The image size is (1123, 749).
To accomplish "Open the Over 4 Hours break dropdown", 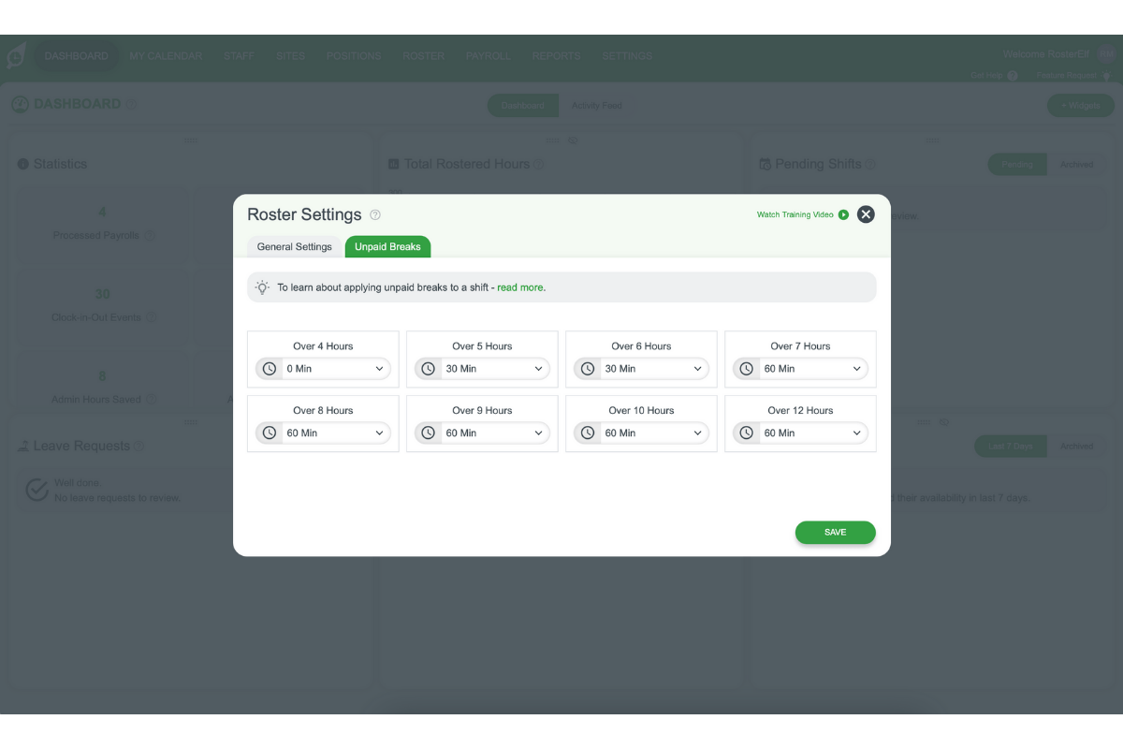I will click(334, 369).
